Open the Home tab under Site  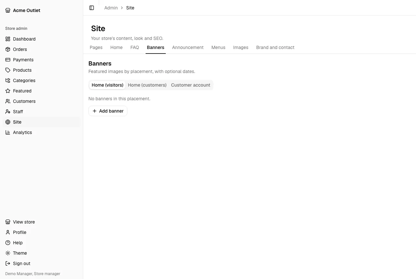point(116,47)
